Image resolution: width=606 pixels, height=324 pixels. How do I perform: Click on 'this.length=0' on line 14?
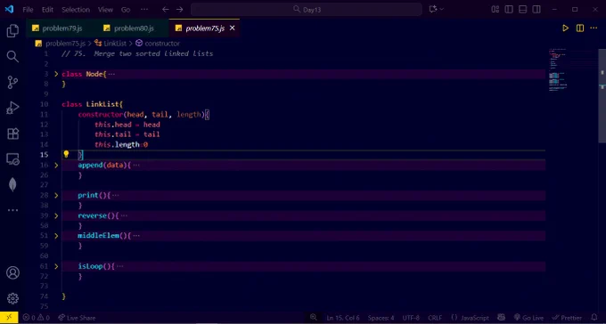coord(121,144)
